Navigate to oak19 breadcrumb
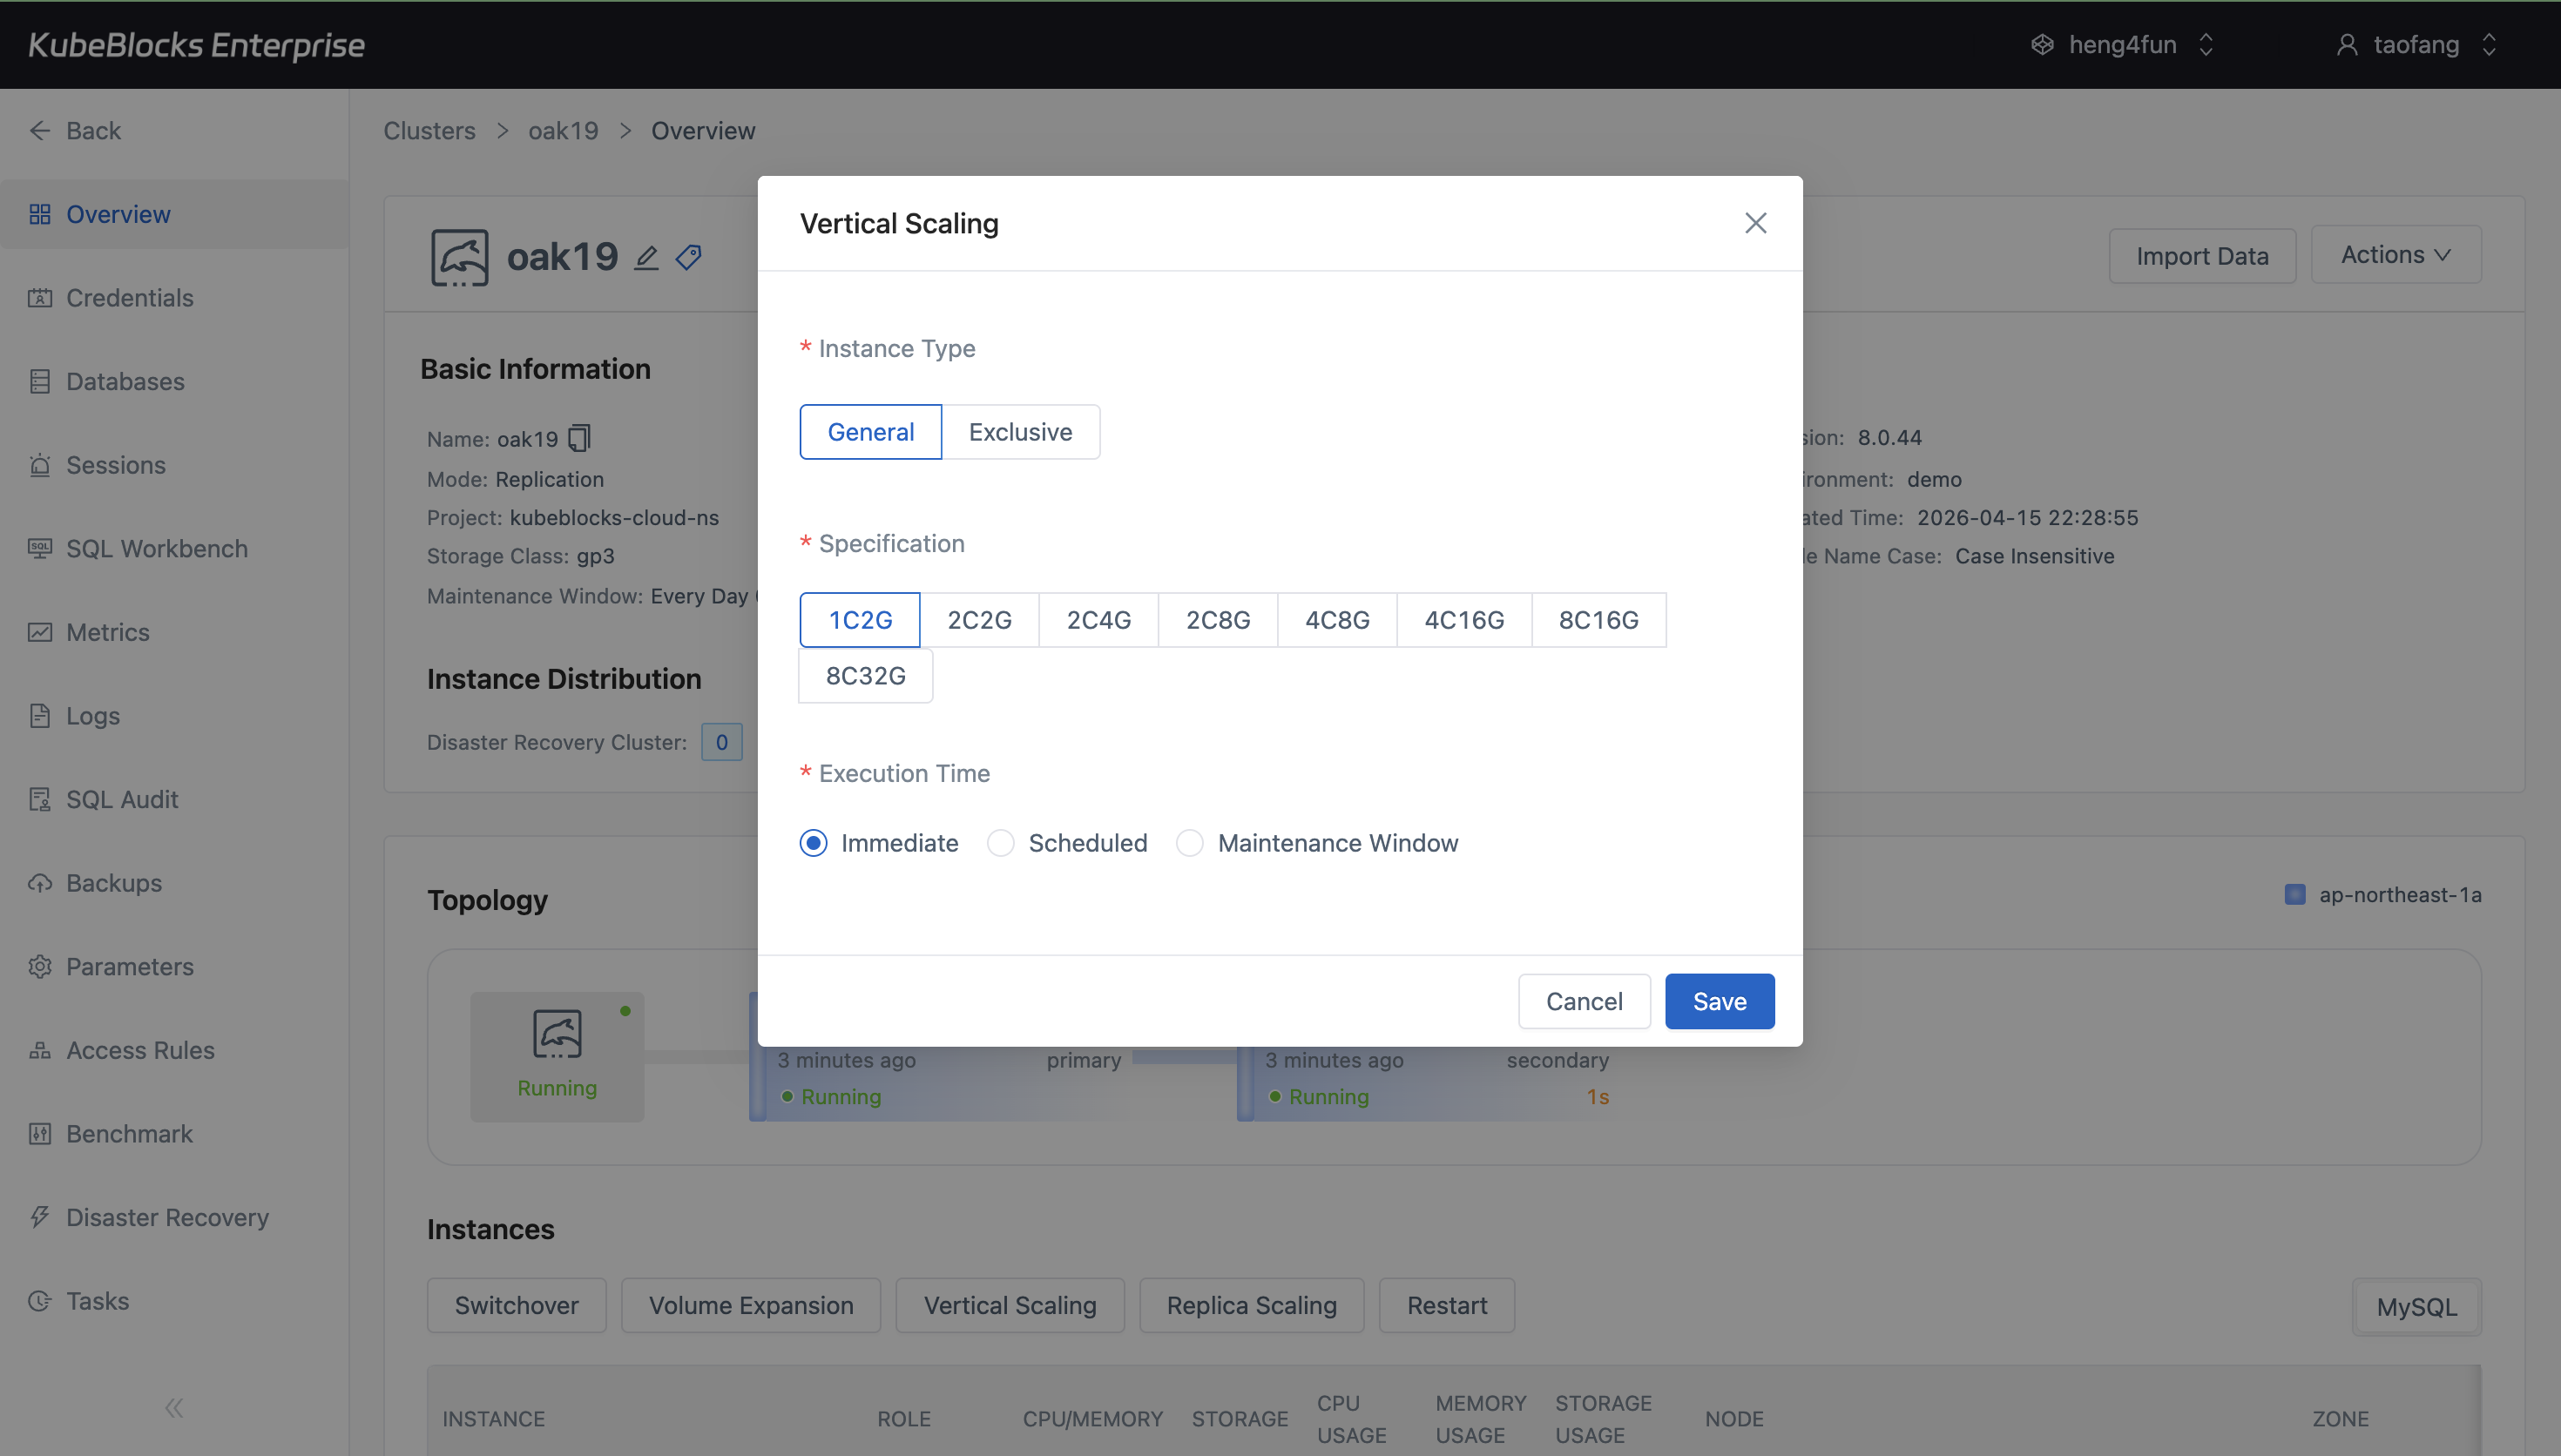Screen dimensions: 2561x1456 point(563,131)
